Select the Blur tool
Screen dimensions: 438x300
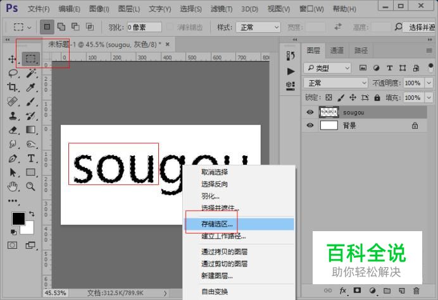12,144
